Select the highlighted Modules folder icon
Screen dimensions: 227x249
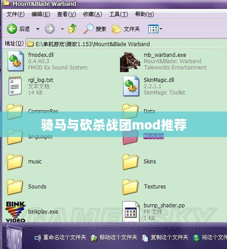[130, 137]
